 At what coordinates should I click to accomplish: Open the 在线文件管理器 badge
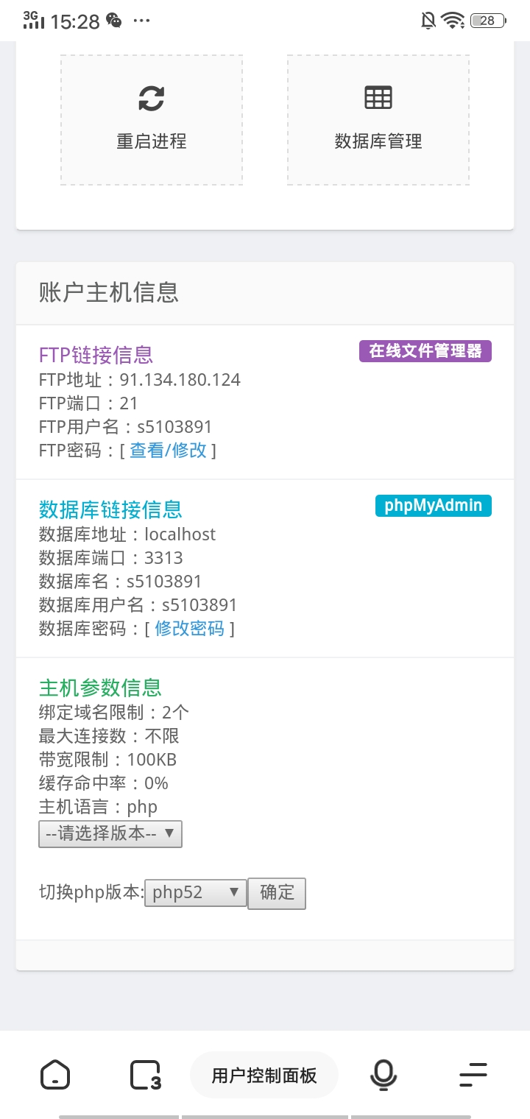(425, 351)
